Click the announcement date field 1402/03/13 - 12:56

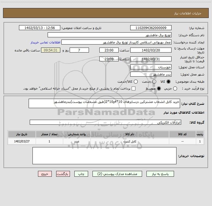(x=40, y=28)
